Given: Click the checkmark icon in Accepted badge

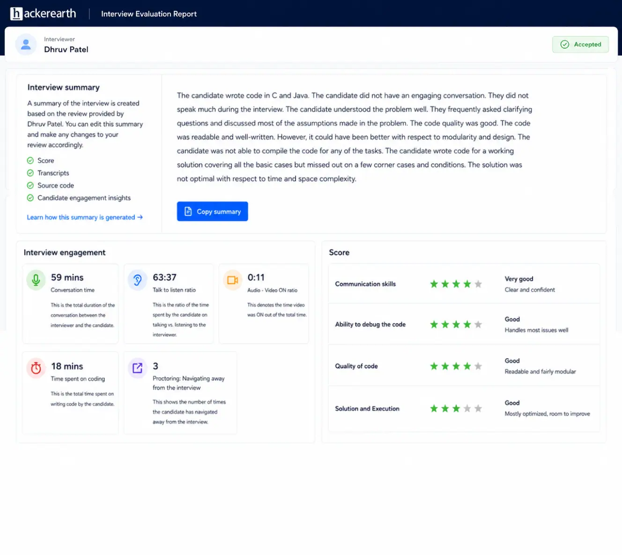Looking at the screenshot, I should click(x=565, y=45).
